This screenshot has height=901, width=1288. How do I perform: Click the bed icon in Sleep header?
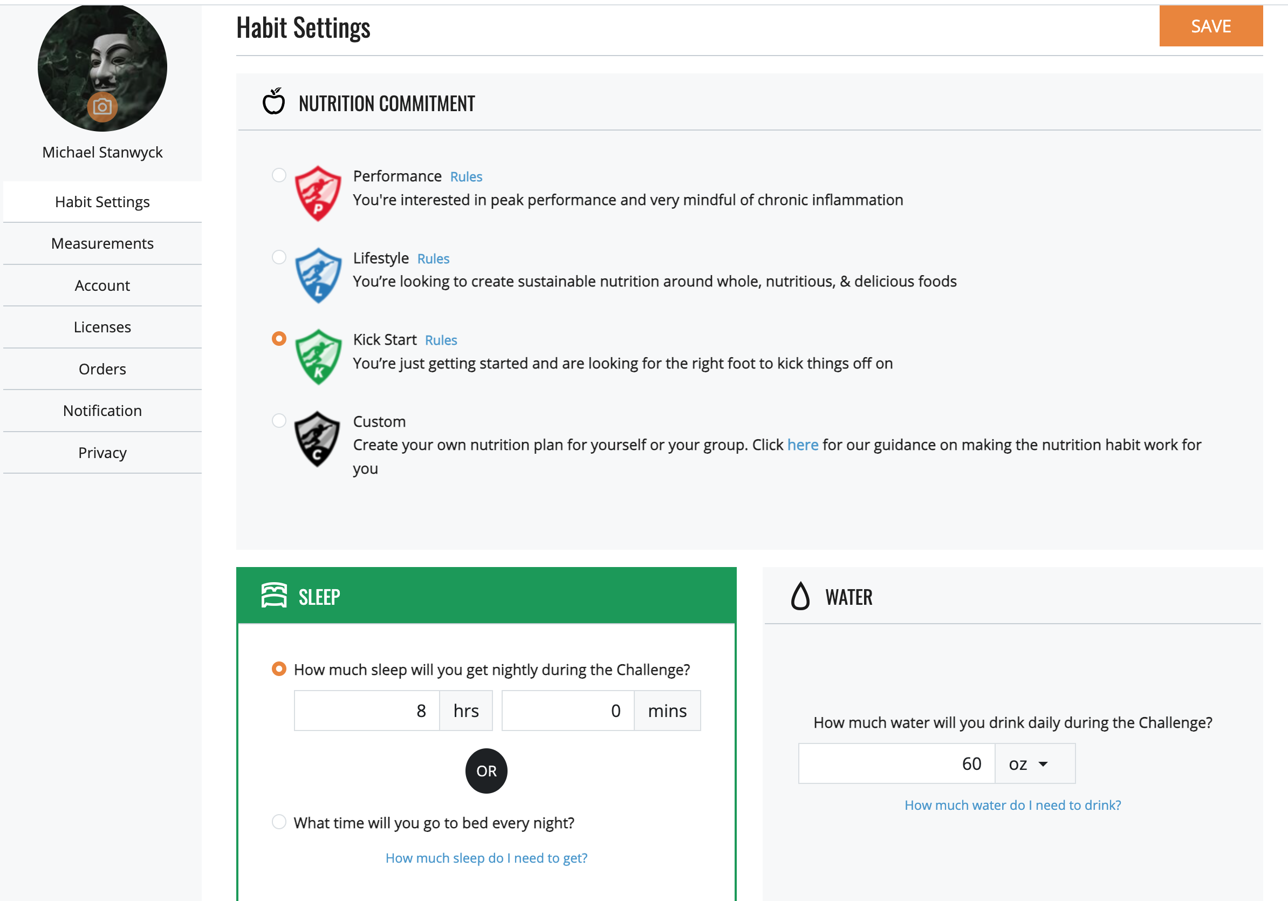click(x=274, y=595)
